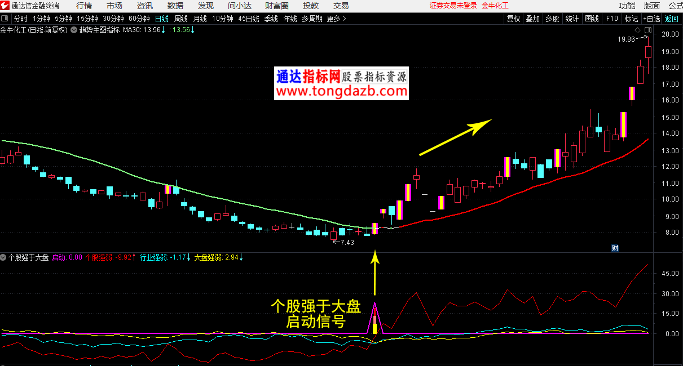Select the 日线 daily period tab
The height and width of the screenshot is (366, 683).
coord(162,19)
